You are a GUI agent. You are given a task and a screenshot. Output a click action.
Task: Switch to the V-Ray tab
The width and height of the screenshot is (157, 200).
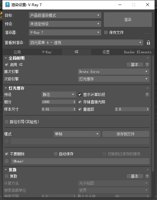[47, 52]
